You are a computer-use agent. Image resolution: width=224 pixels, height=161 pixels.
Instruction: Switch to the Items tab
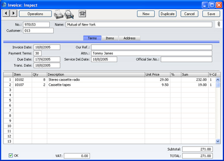pos(110,38)
